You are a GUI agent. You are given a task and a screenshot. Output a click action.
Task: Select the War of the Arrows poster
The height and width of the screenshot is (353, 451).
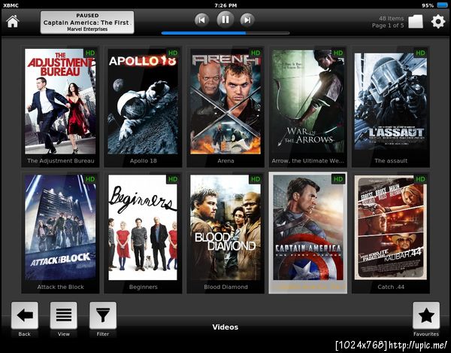click(x=308, y=102)
